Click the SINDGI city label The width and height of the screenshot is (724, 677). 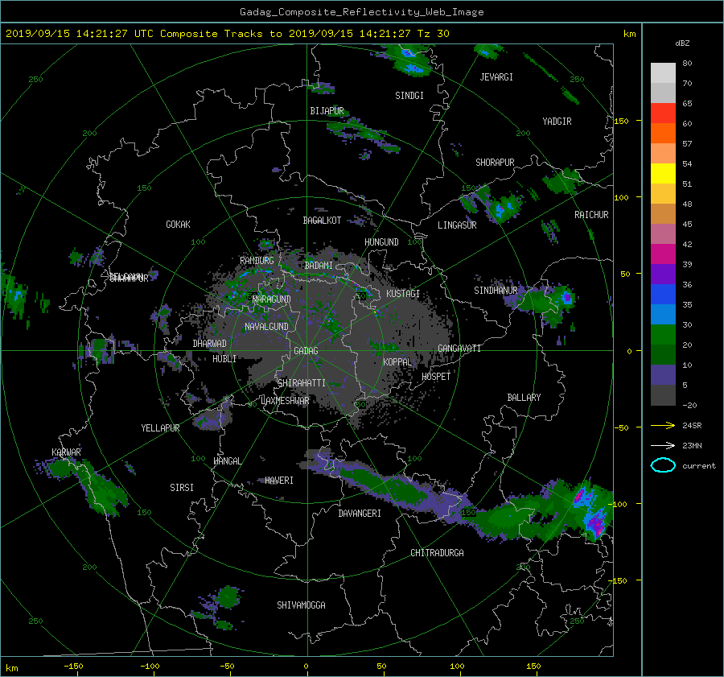[409, 96]
